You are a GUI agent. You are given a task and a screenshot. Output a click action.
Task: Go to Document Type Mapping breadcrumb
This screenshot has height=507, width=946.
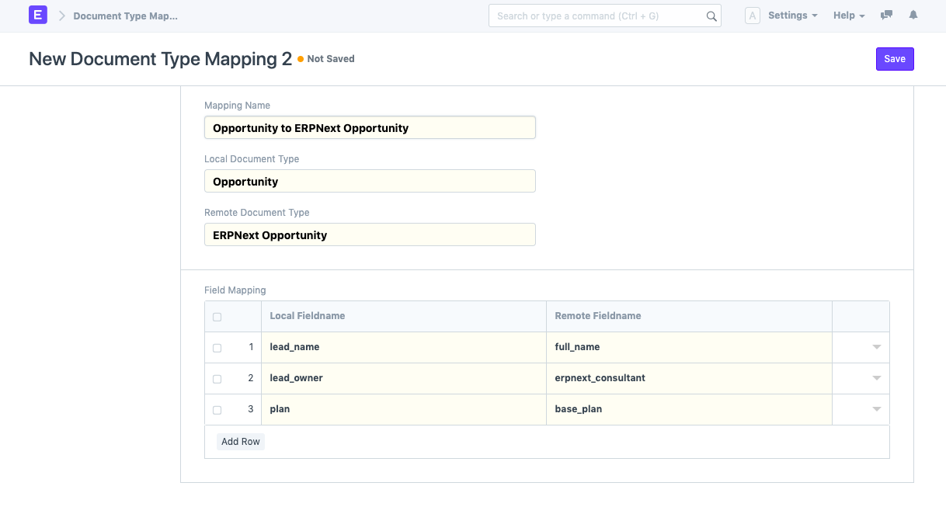[x=125, y=16]
